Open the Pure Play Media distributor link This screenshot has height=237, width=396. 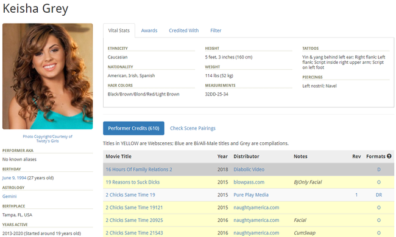coord(251,194)
